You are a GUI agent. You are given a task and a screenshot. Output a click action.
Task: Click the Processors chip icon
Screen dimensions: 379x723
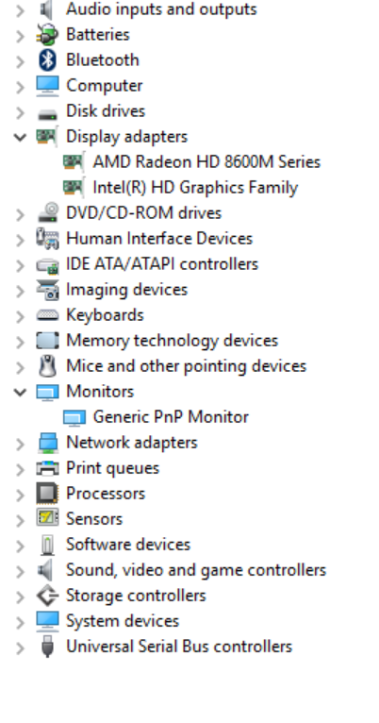tap(47, 494)
